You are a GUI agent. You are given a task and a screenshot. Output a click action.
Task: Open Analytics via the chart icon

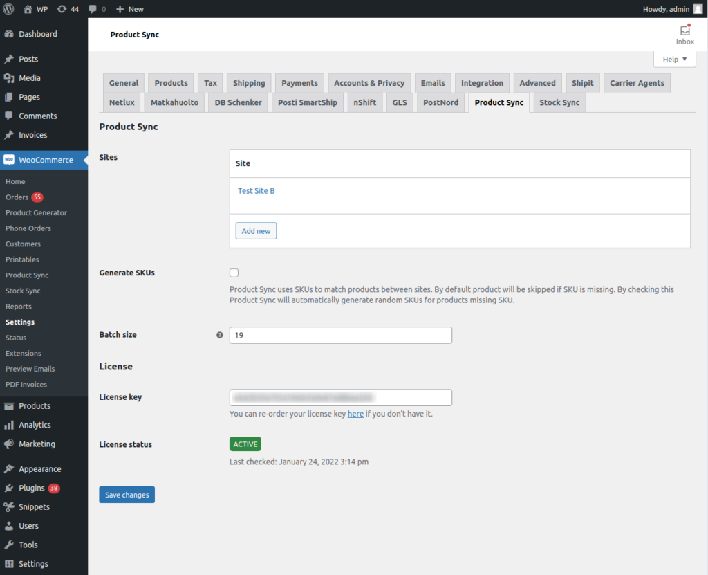click(10, 424)
